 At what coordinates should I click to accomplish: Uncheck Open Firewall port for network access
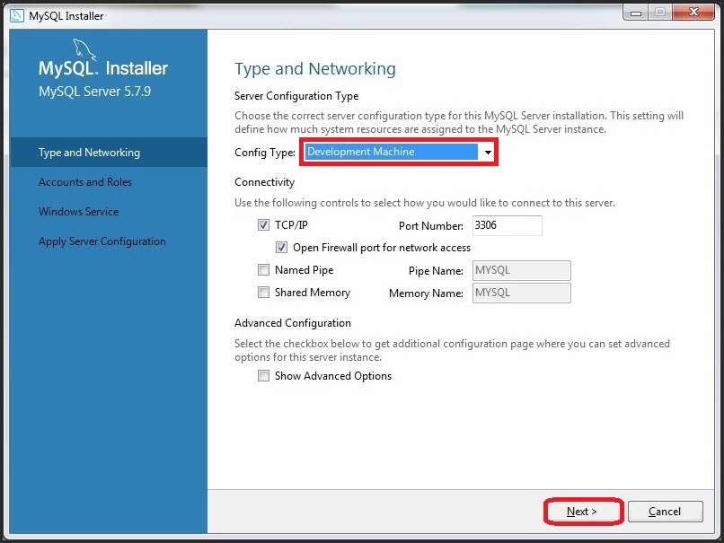(x=281, y=248)
